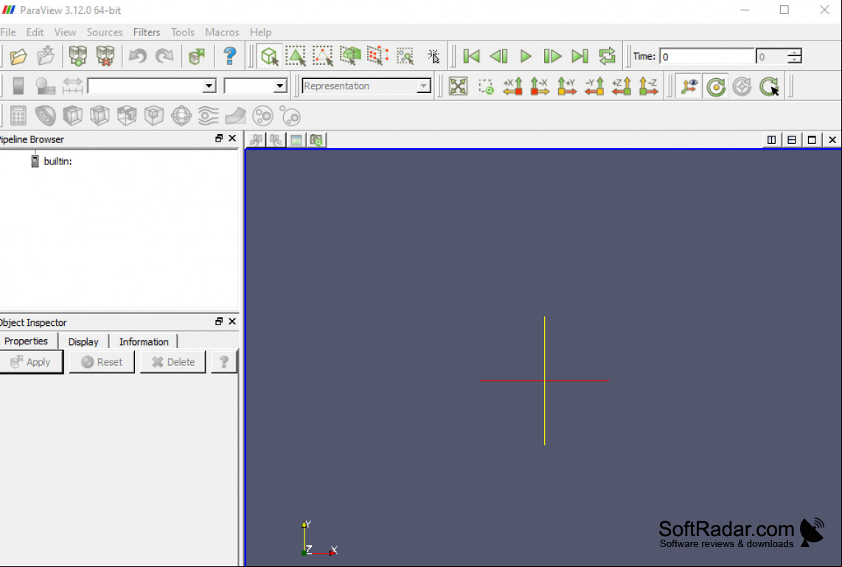The image size is (842, 567).
Task: Switch to the Display tab
Action: click(x=83, y=341)
